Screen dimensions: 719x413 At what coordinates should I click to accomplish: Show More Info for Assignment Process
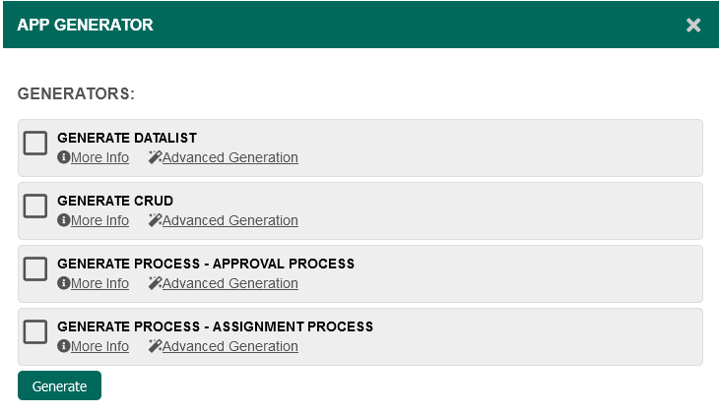99,347
